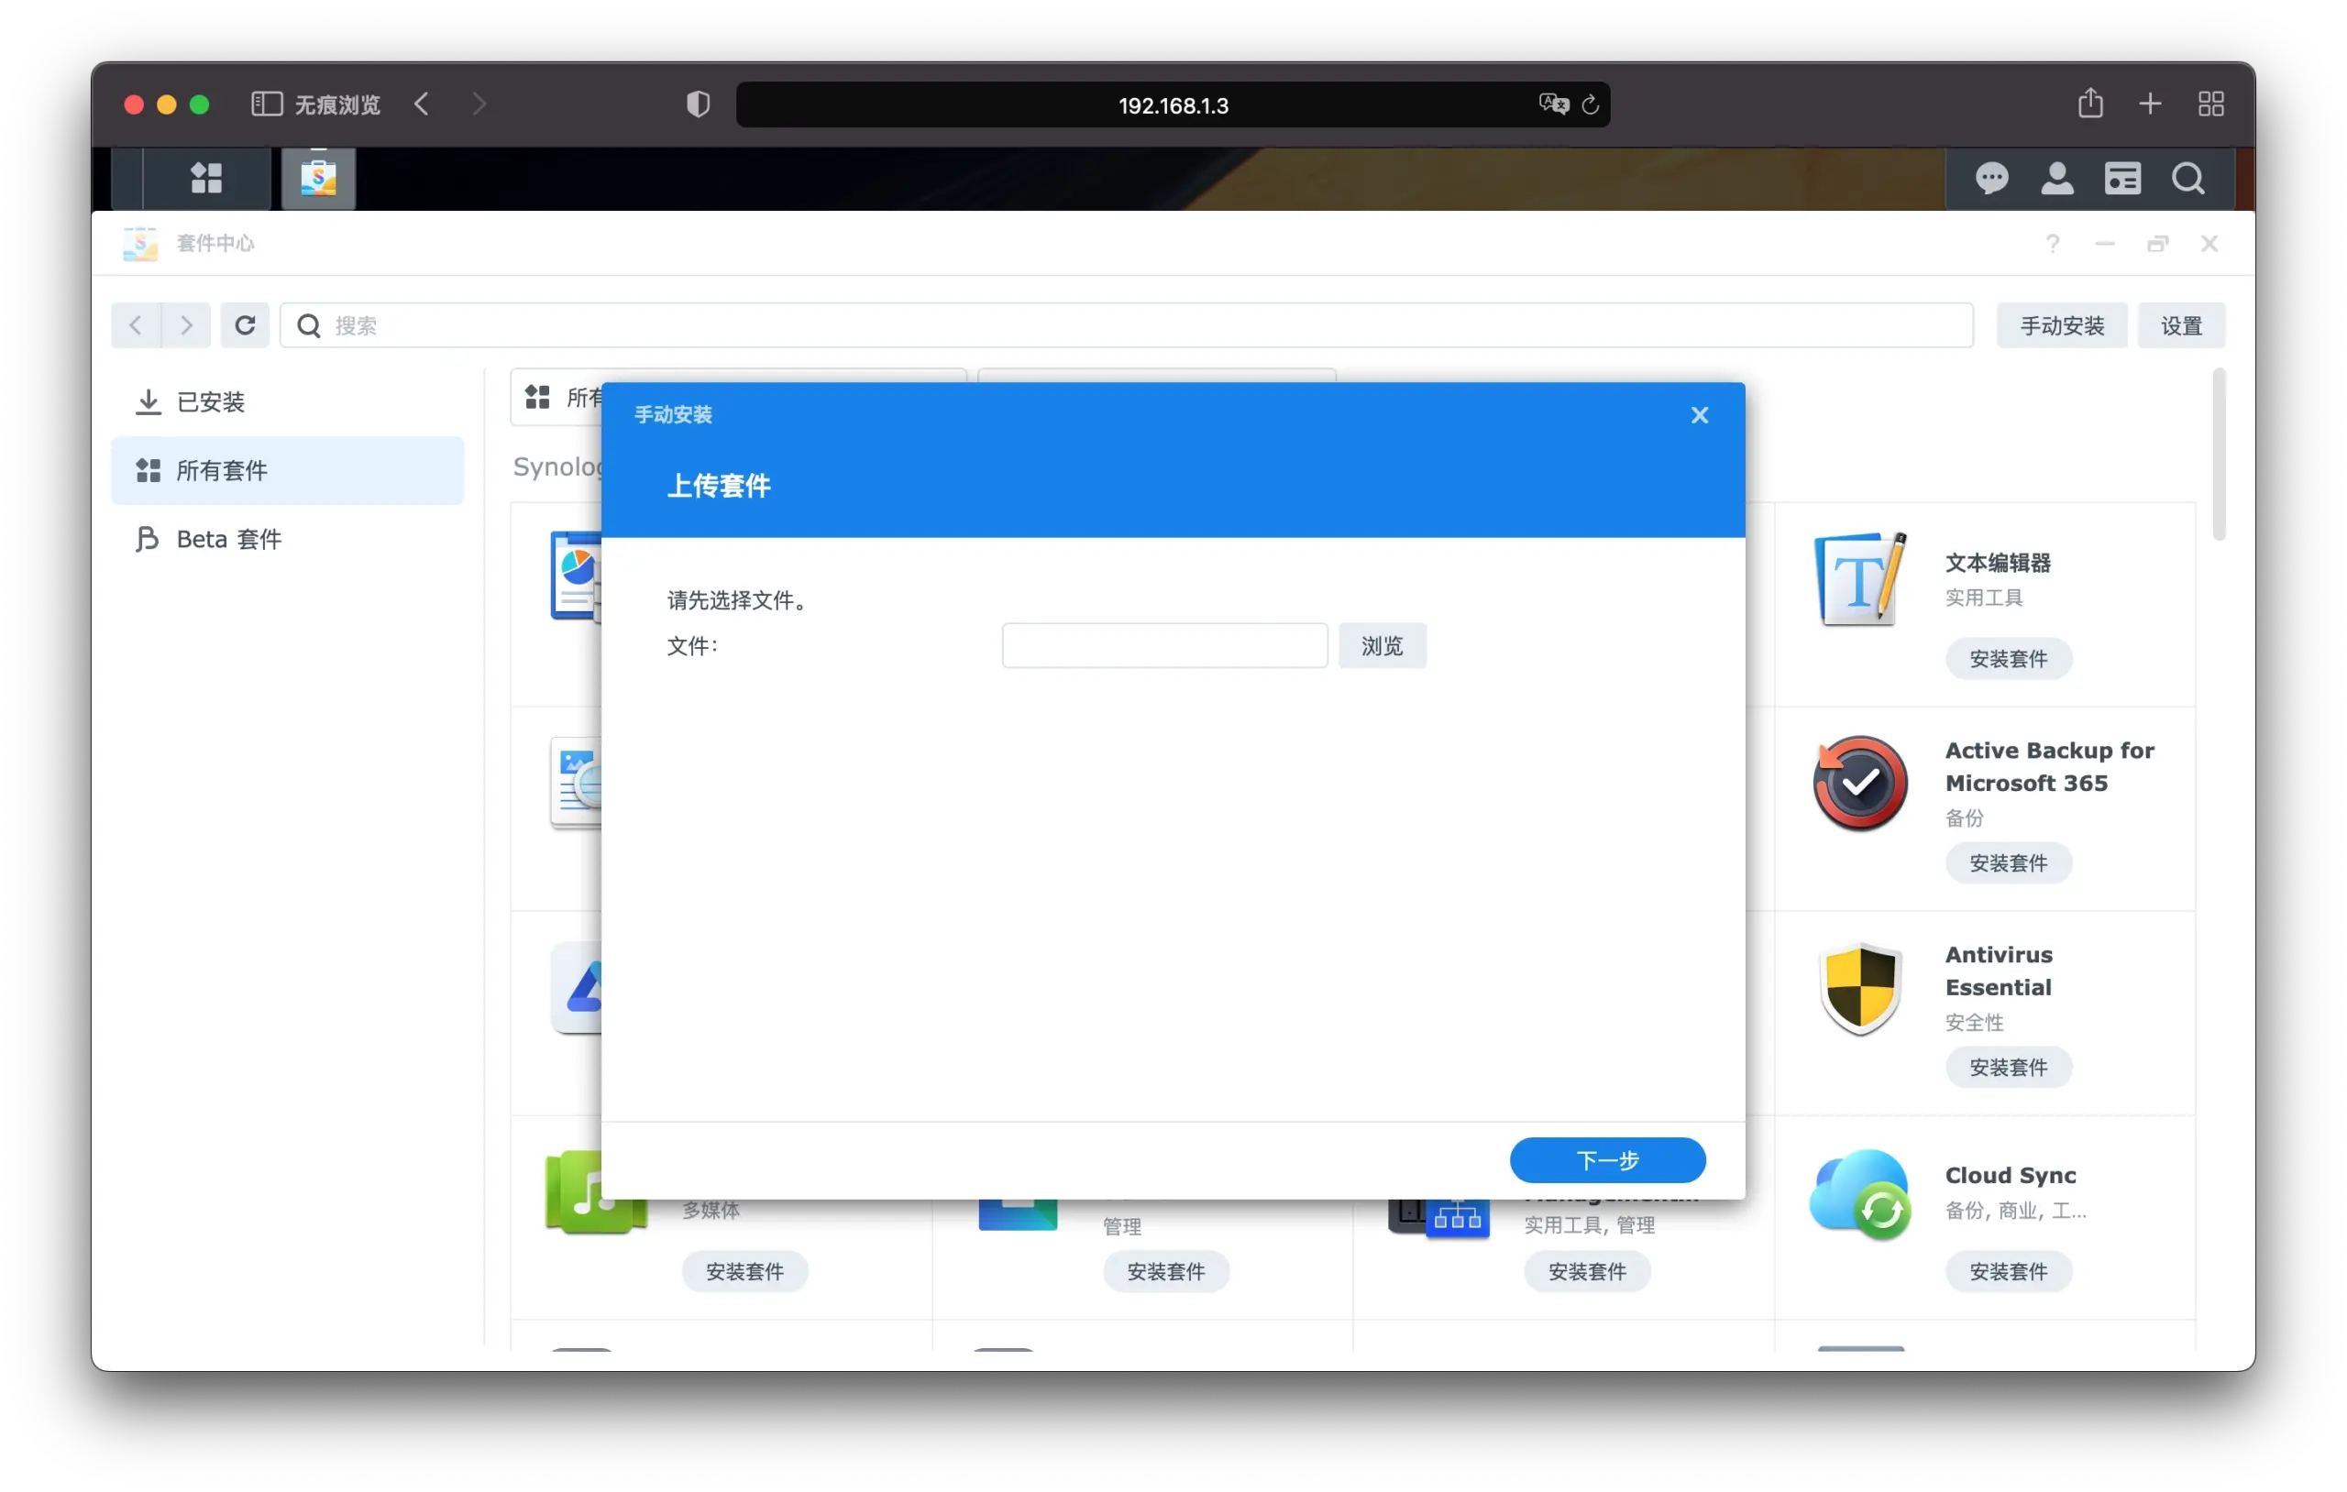Open DSM main menu grid icon

[x=205, y=179]
